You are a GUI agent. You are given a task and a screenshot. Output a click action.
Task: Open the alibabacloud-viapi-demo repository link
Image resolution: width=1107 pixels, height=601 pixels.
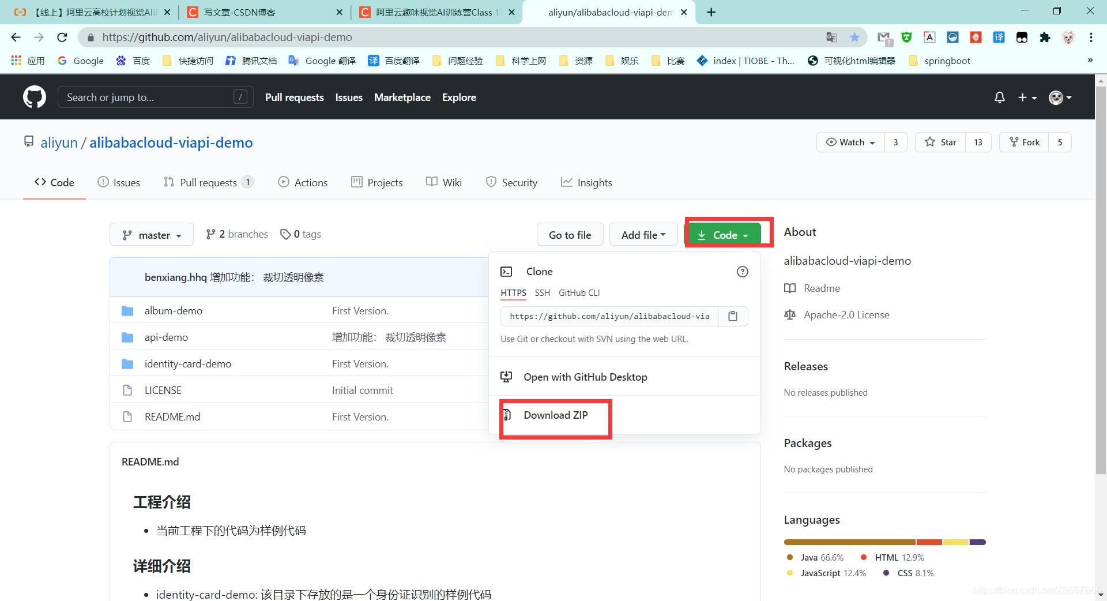tap(171, 142)
